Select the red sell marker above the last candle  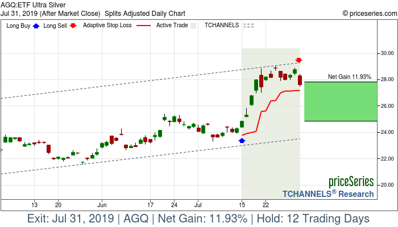[298, 60]
